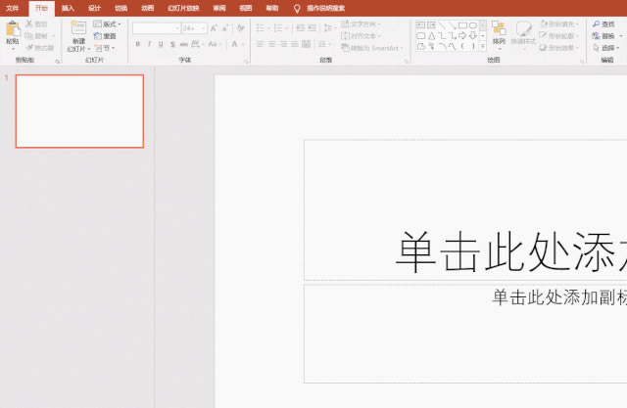Click the Reset (重置) slide button
The height and width of the screenshot is (408, 627).
[x=105, y=36]
